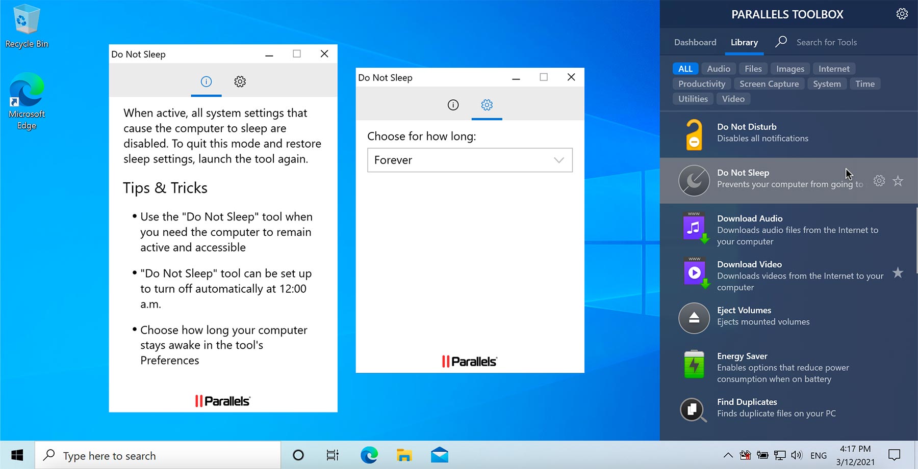Open the Do Not Disturb tool icon
918x469 pixels.
pyautogui.click(x=694, y=134)
